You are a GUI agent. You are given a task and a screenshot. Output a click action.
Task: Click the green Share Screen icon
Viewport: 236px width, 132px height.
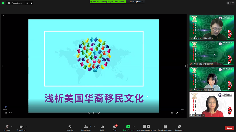pos(128,127)
